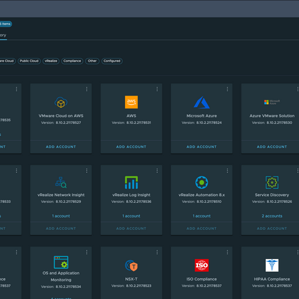Add account for Azure VMware Solution
The width and height of the screenshot is (299, 299).
tap(272, 147)
